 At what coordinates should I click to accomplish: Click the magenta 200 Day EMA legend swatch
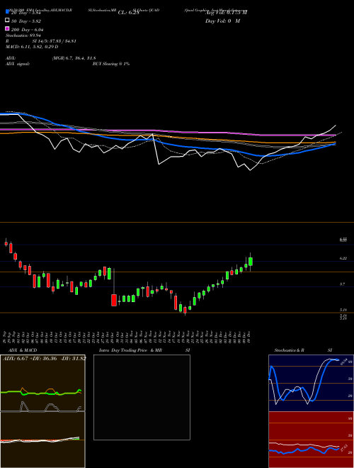8,28
